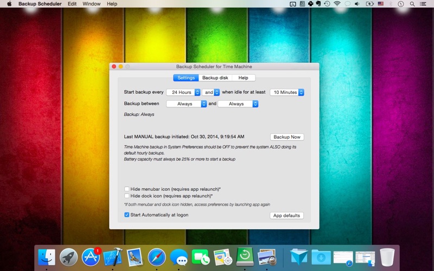The image size is (434, 271).
Task: Open the 24 Hours interval dropdown
Action: (183, 92)
